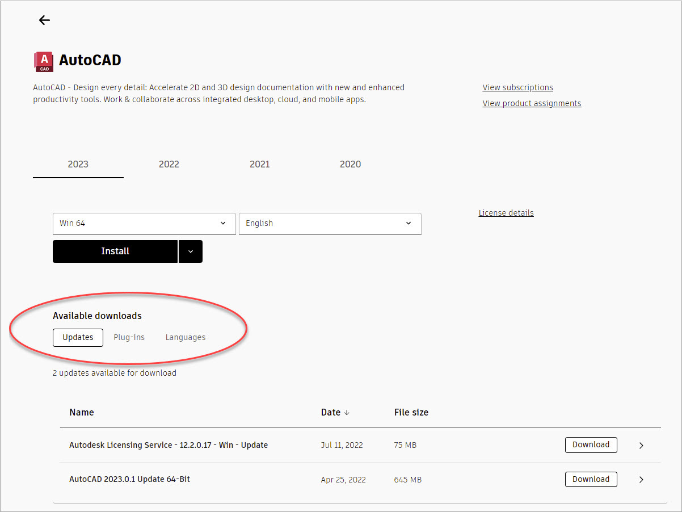This screenshot has height=512, width=682.
Task: Select the Updates filter
Action: click(x=78, y=337)
